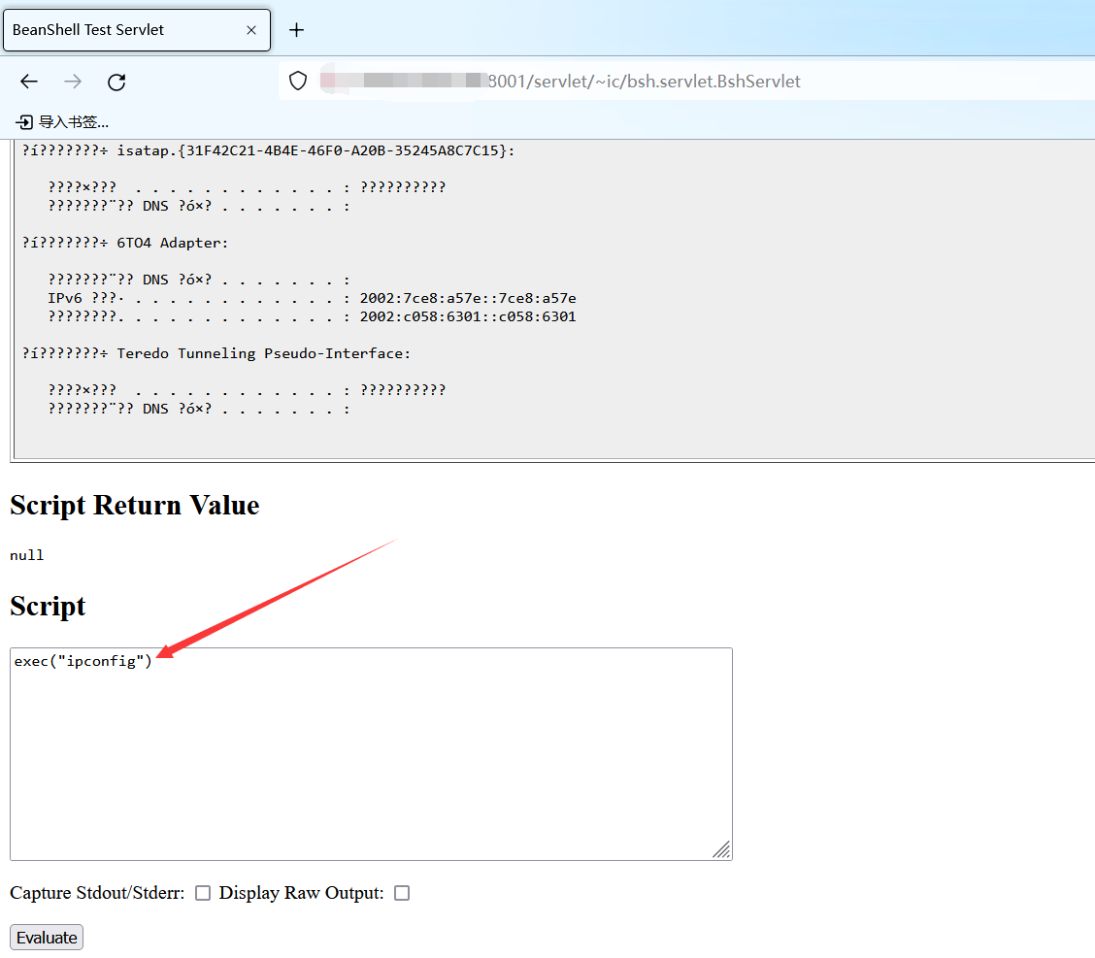
Task: Click the Script Return Value heading
Action: point(135,506)
